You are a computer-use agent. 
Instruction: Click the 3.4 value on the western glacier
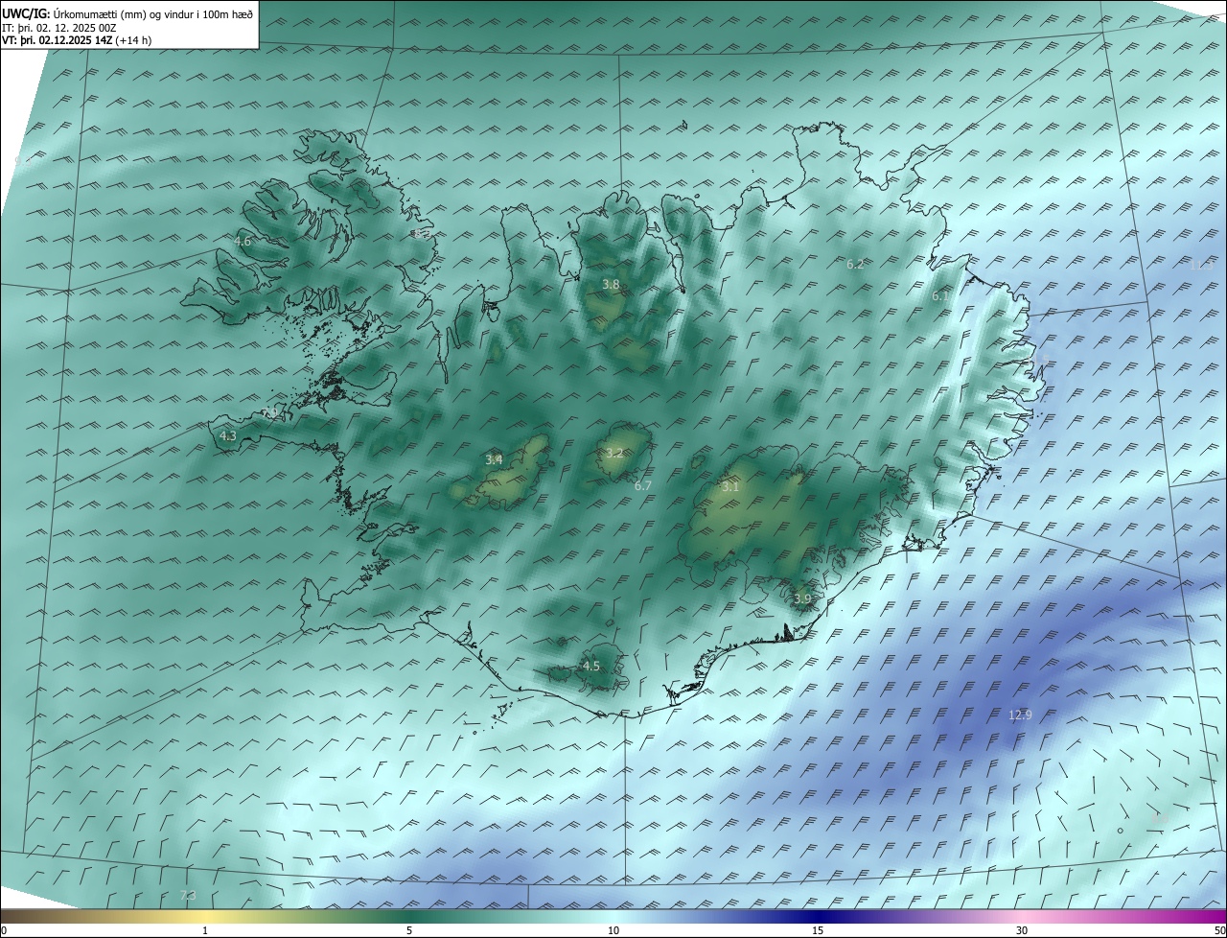494,460
